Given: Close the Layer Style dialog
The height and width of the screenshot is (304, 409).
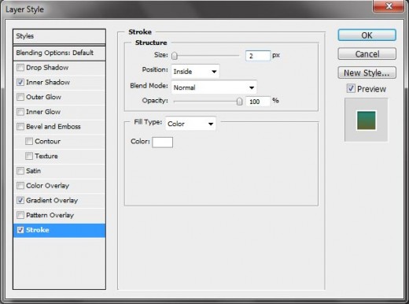Looking at the screenshot, I should pyautogui.click(x=389, y=6).
